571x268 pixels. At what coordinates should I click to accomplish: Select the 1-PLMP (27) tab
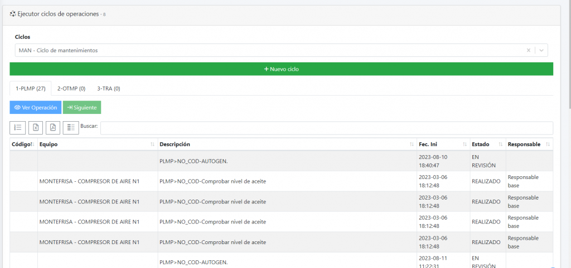click(30, 88)
